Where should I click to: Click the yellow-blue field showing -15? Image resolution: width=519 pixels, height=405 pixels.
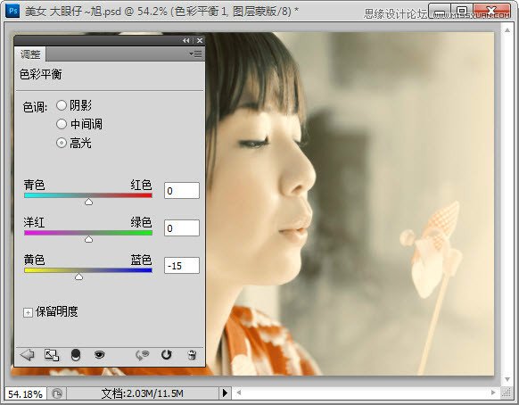[x=182, y=265]
